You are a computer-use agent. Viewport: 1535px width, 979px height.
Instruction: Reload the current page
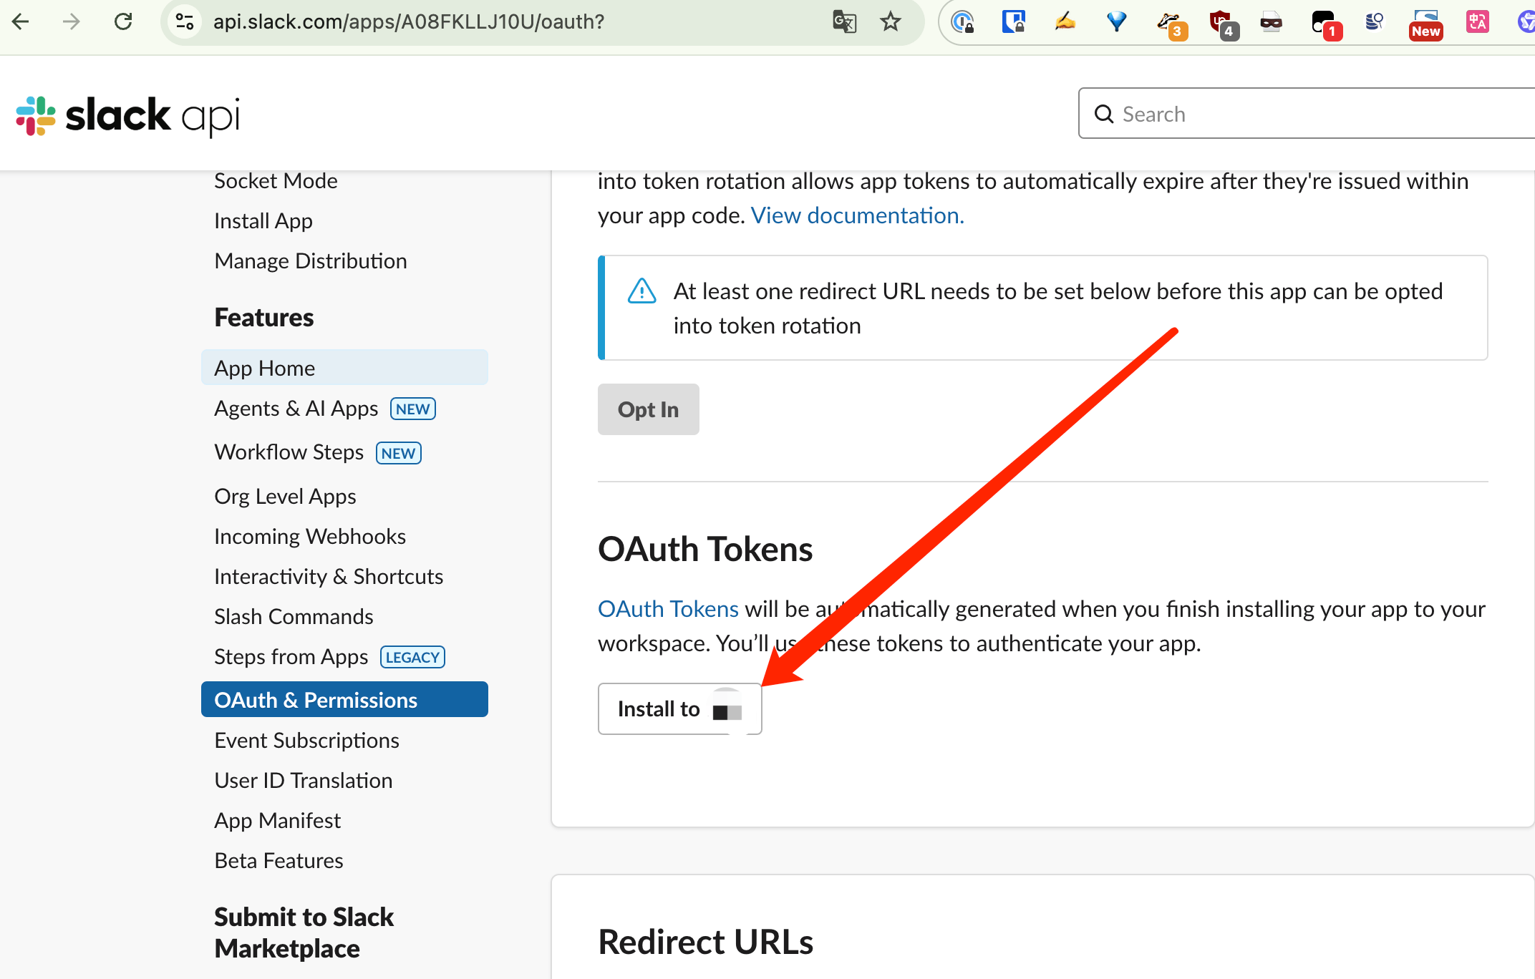pos(123,21)
